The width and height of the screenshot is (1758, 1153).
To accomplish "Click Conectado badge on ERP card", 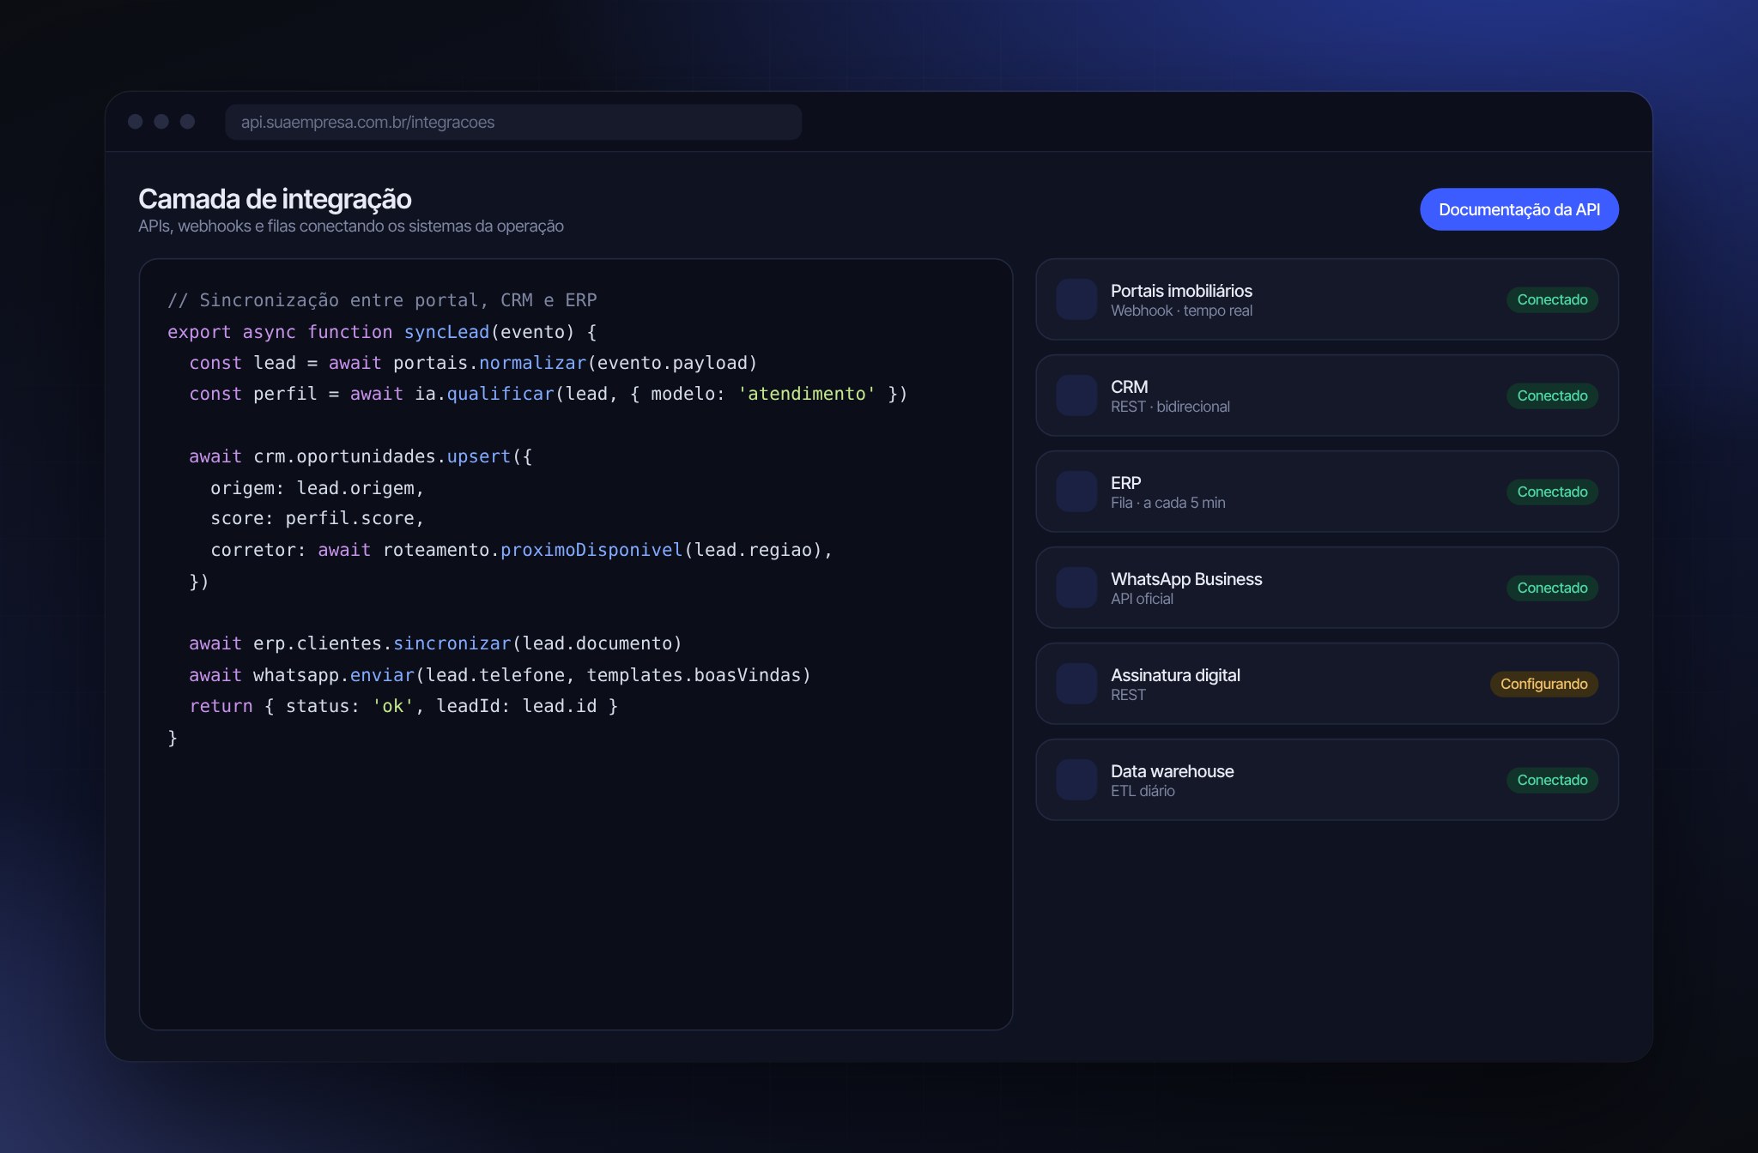I will click(x=1552, y=492).
